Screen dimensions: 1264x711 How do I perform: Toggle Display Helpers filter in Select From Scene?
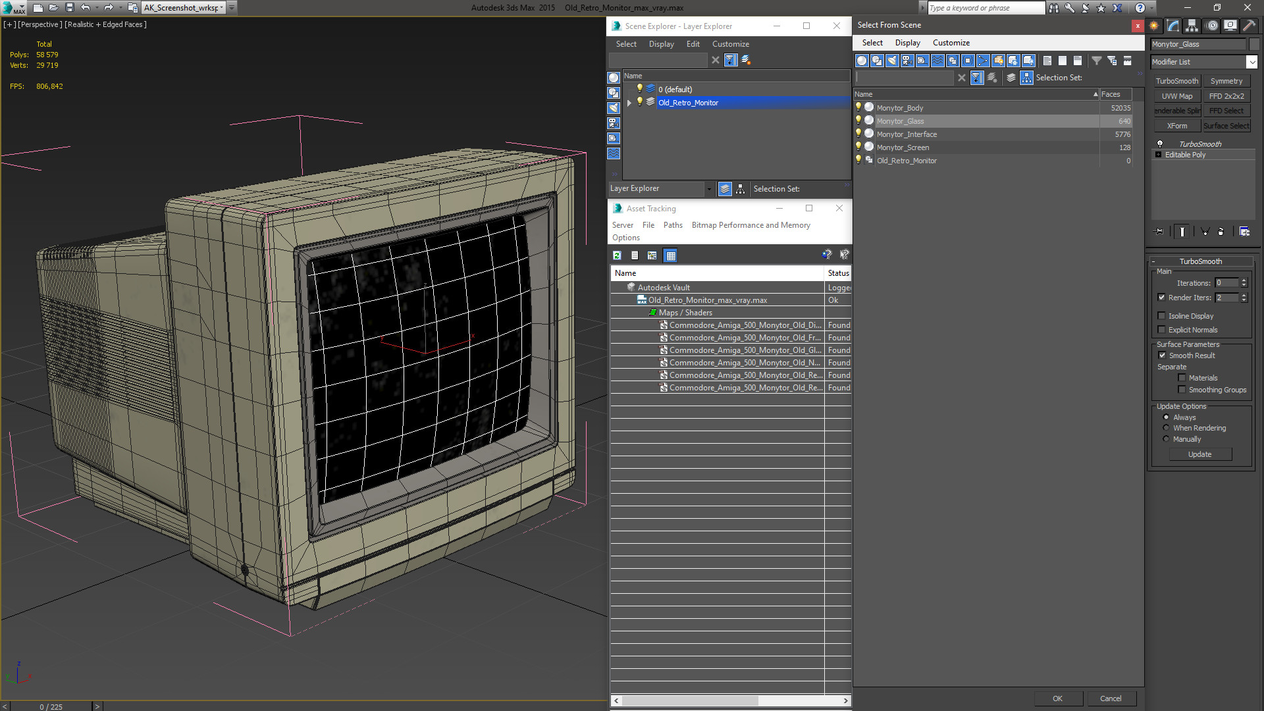[x=922, y=61]
